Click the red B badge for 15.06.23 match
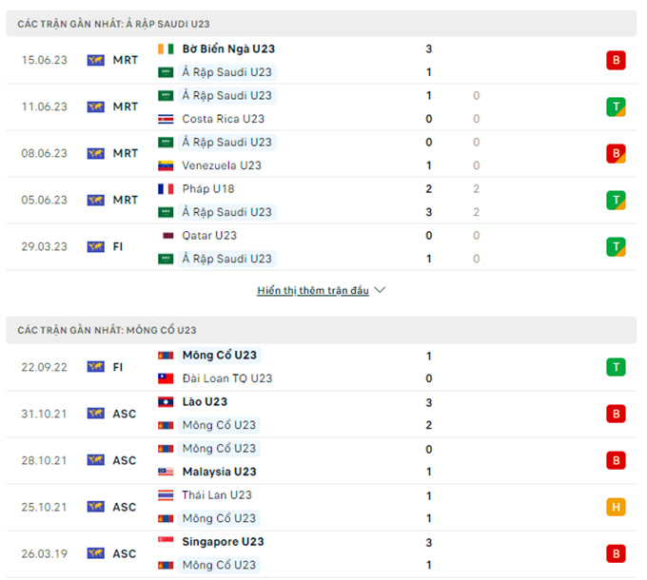Image resolution: width=647 pixels, height=580 pixels. [x=616, y=61]
